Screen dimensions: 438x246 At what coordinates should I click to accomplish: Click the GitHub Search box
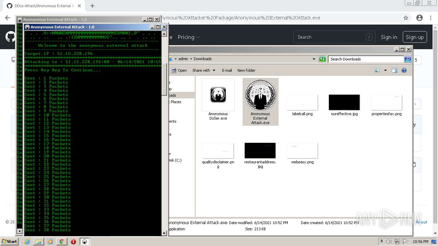[334, 37]
